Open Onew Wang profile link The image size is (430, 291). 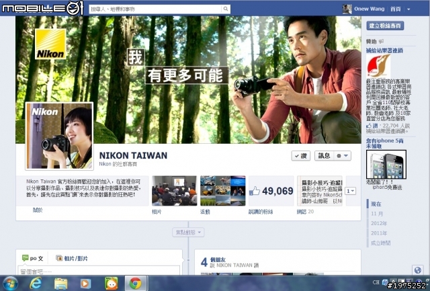point(369,9)
